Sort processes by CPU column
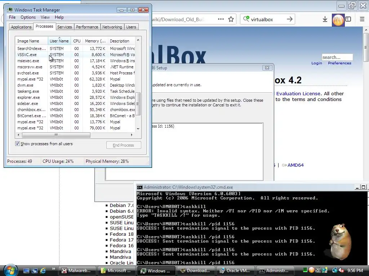The height and width of the screenshot is (276, 369). click(x=77, y=41)
